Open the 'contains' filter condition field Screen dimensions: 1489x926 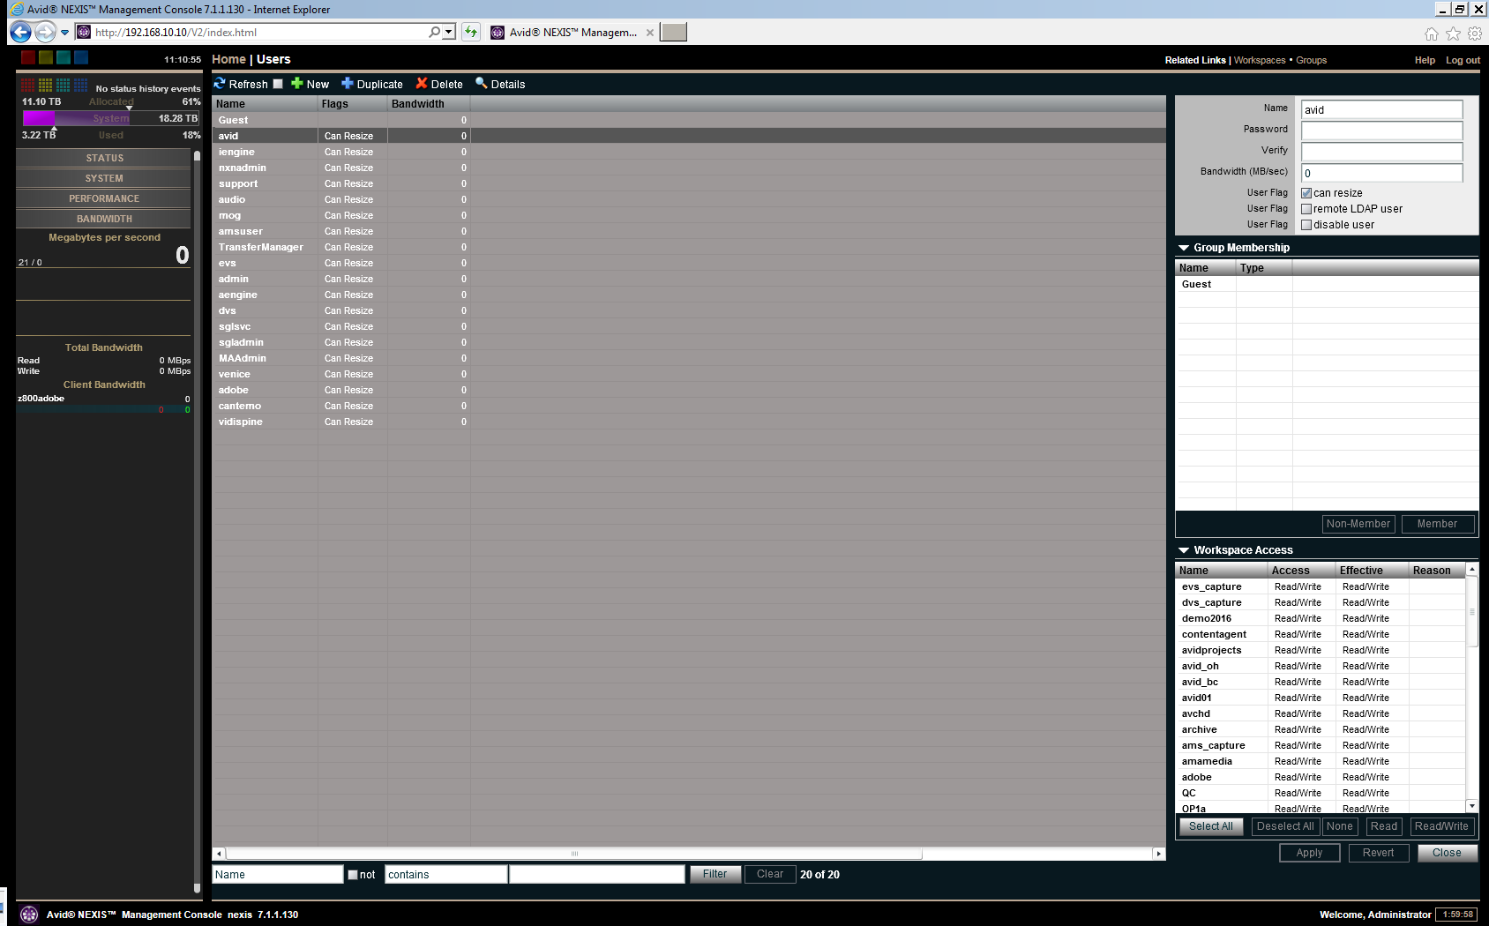pyautogui.click(x=446, y=875)
